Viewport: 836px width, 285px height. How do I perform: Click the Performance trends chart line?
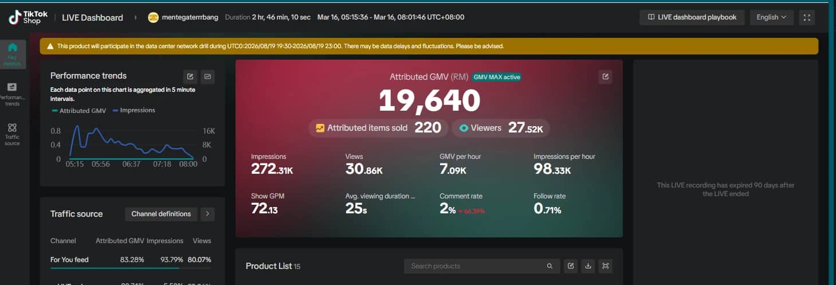131,143
